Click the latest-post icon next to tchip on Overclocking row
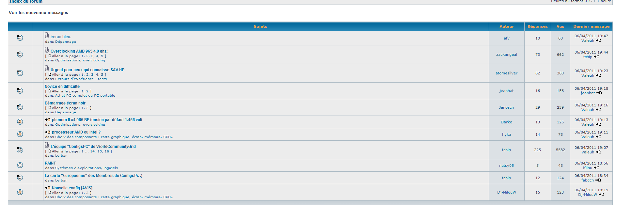This screenshot has width=617, height=205. click(x=596, y=57)
